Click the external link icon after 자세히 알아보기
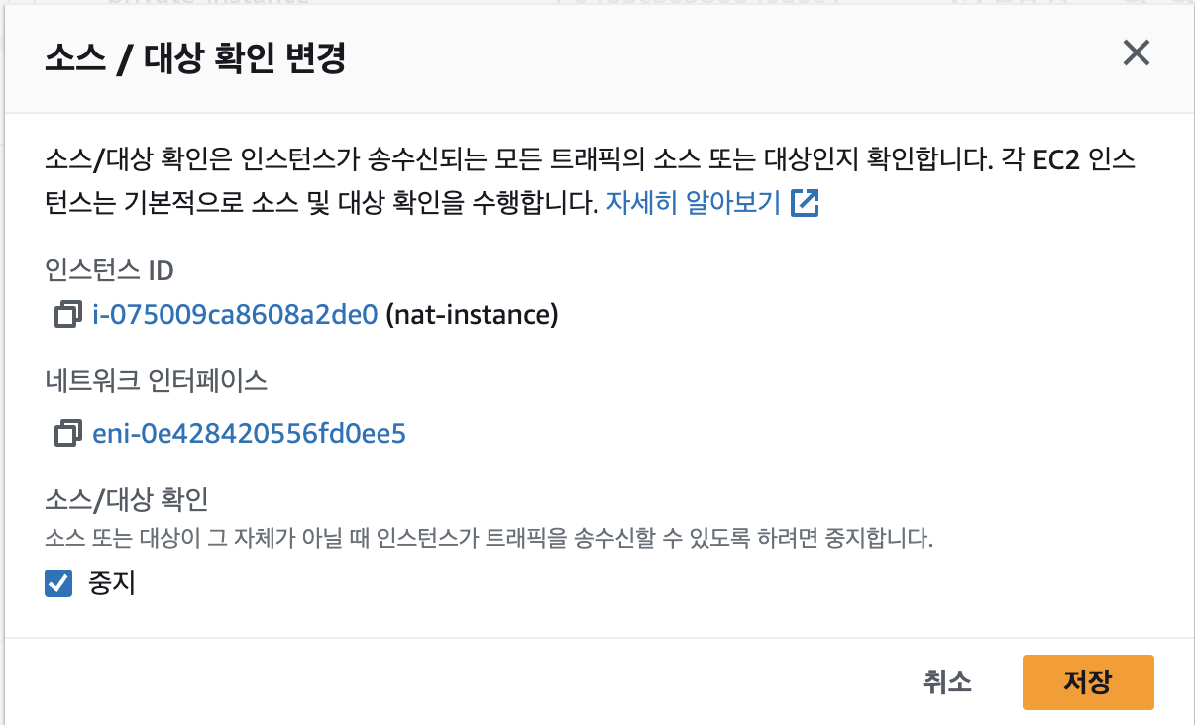The width and height of the screenshot is (1195, 725). 805,204
